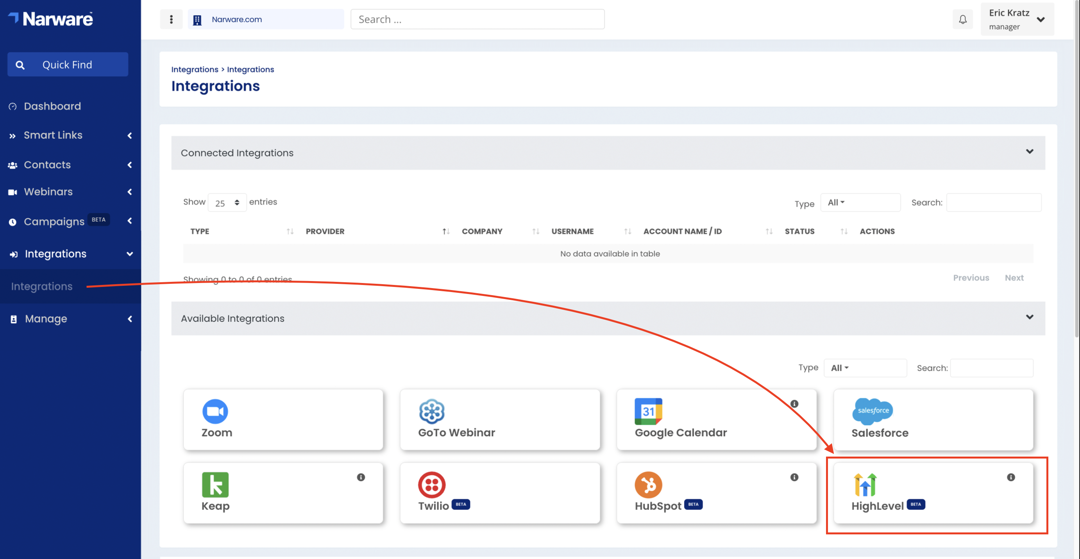The height and width of the screenshot is (559, 1080).
Task: Open Available Integrations Type filter dropdown
Action: tap(865, 368)
